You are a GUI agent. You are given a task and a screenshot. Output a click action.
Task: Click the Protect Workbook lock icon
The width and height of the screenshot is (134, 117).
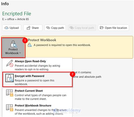[14, 44]
